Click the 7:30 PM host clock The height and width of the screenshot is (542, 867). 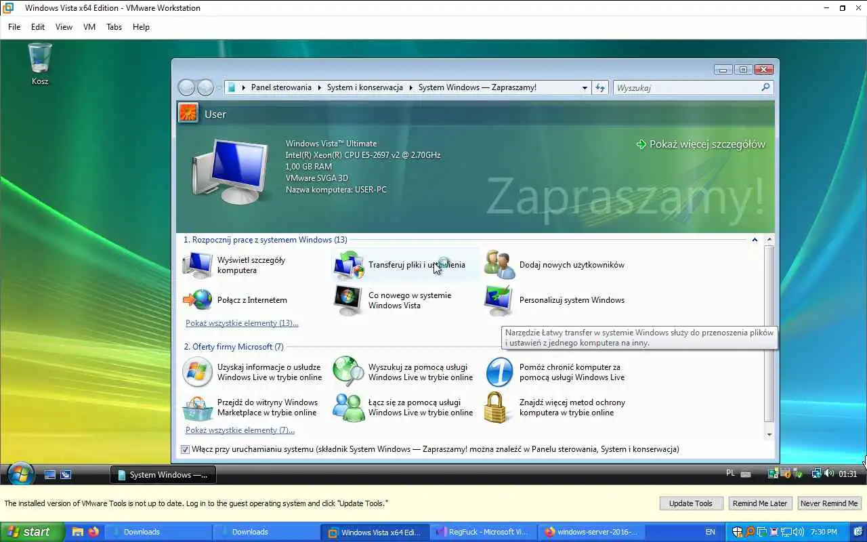[x=824, y=532]
